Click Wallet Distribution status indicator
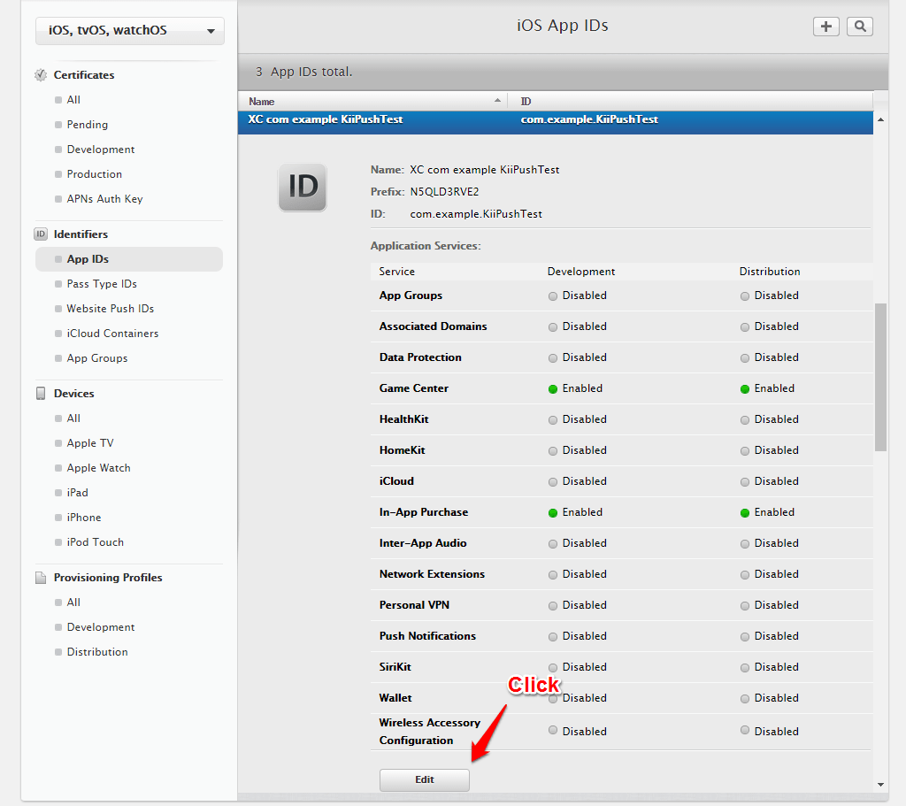The image size is (906, 806). pyautogui.click(x=744, y=698)
